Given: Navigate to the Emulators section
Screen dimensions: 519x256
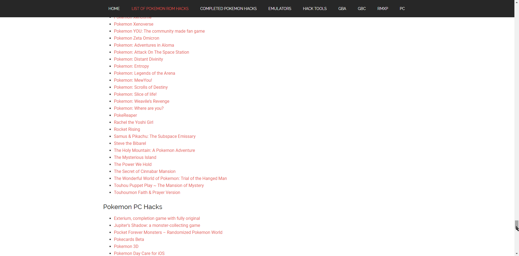Looking at the screenshot, I should 280,9.
